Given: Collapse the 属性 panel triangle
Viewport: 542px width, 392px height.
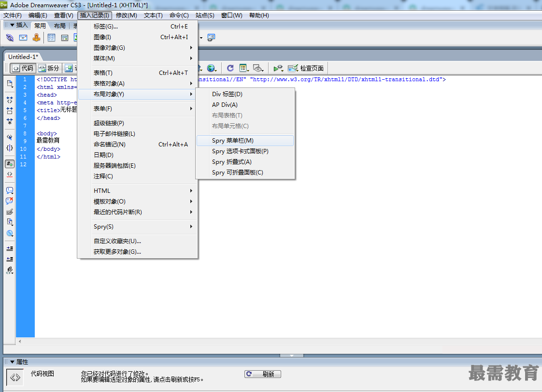Looking at the screenshot, I should click(12, 362).
